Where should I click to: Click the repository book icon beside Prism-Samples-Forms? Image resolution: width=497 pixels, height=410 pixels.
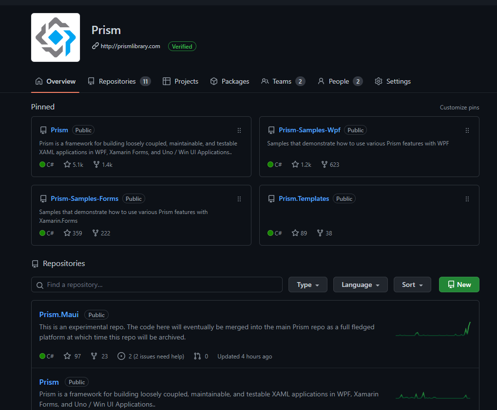[x=43, y=198]
